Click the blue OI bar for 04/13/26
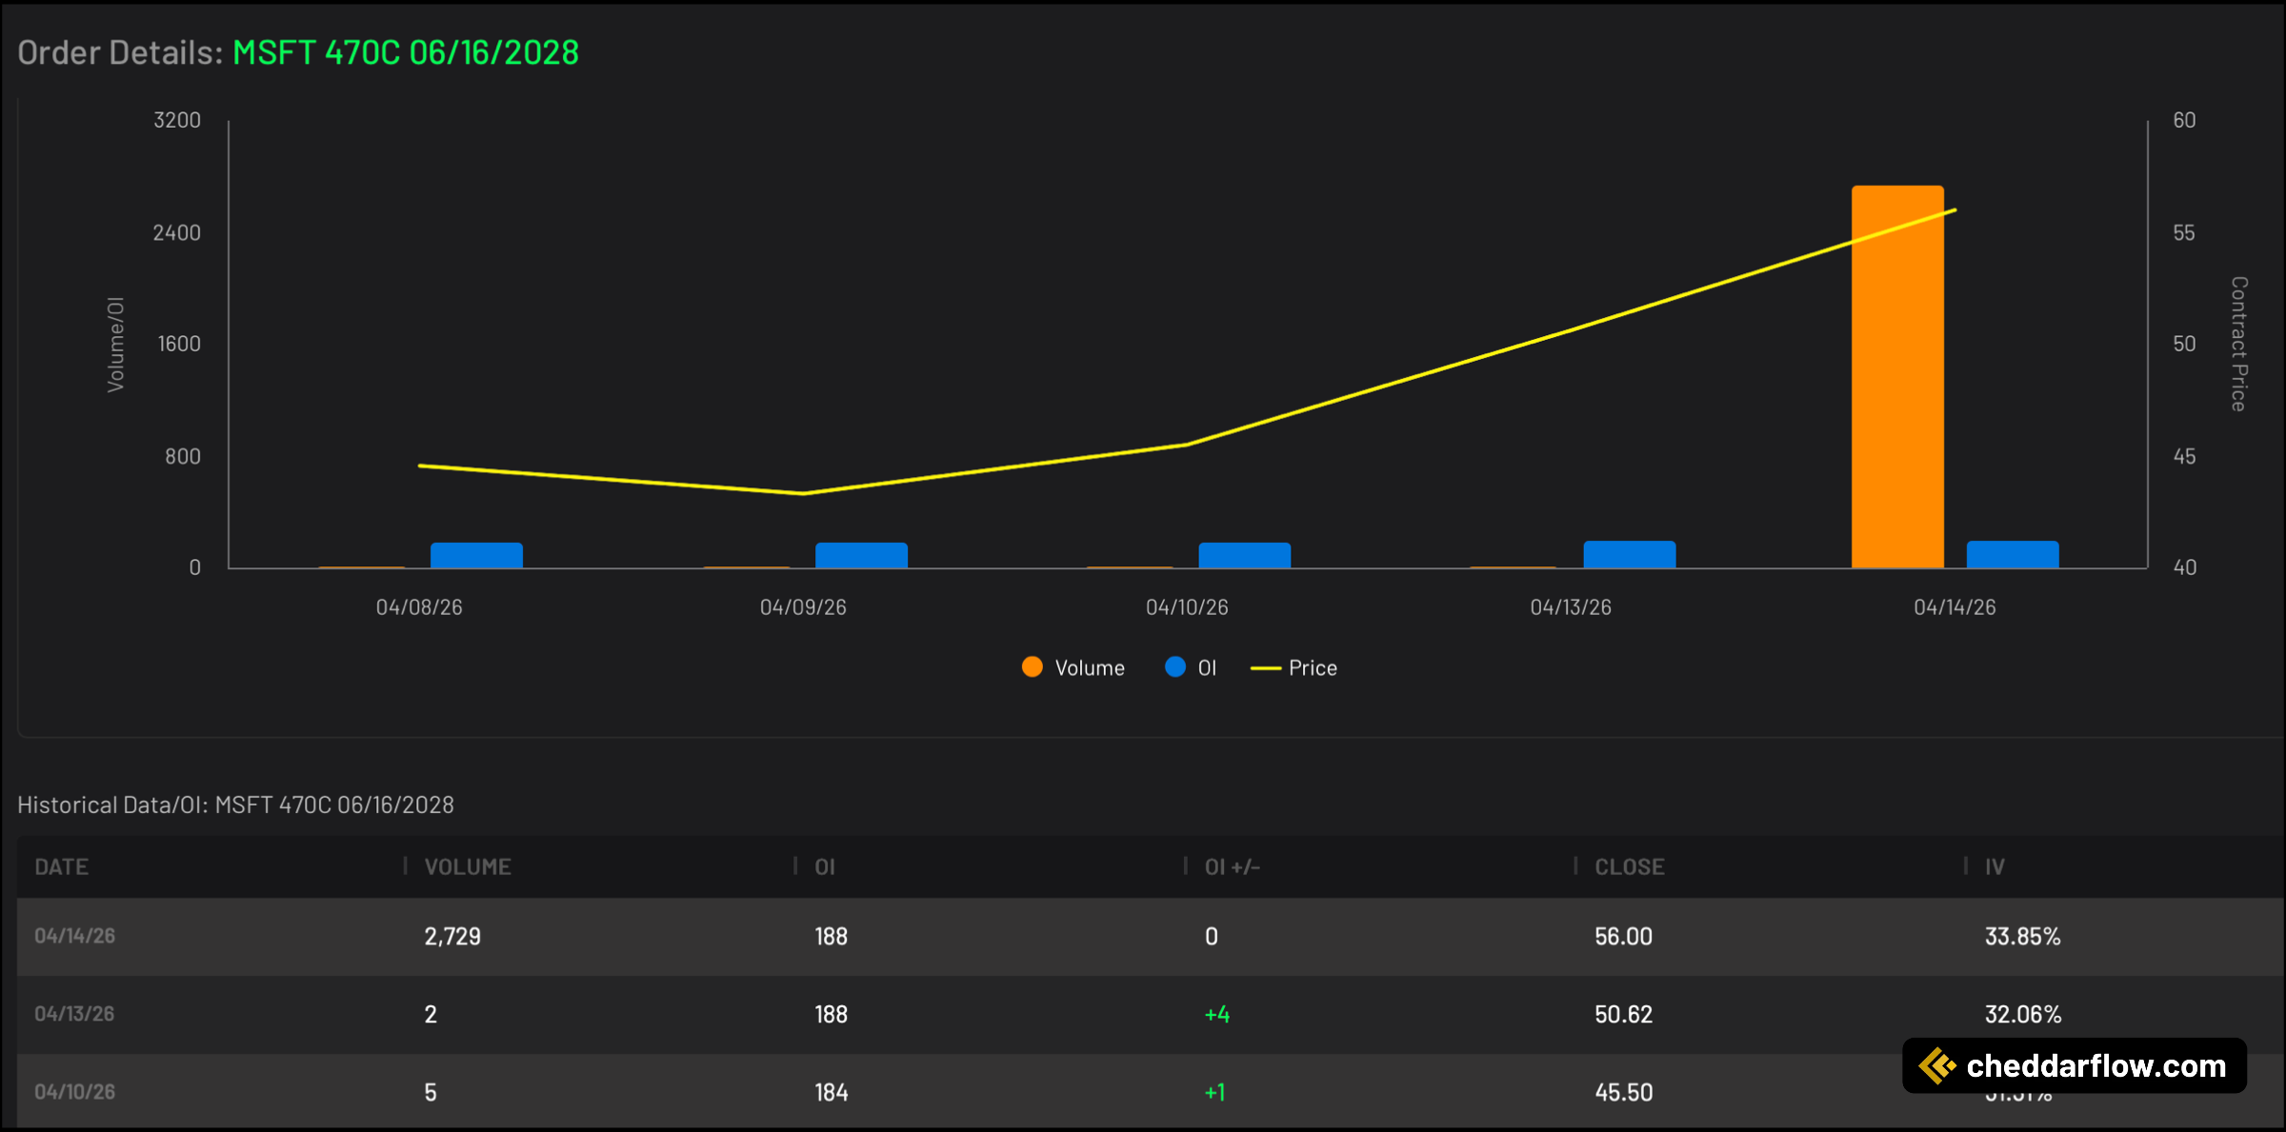The height and width of the screenshot is (1132, 2286). pyautogui.click(x=1629, y=554)
